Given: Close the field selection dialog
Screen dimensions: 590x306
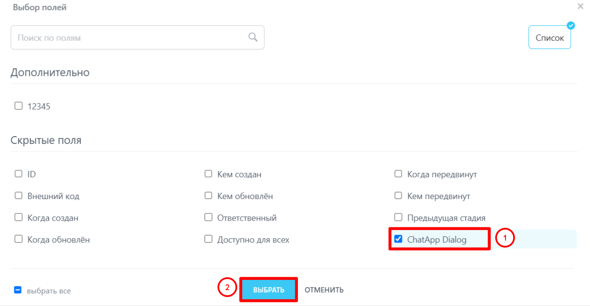Looking at the screenshot, I should 581,6.
